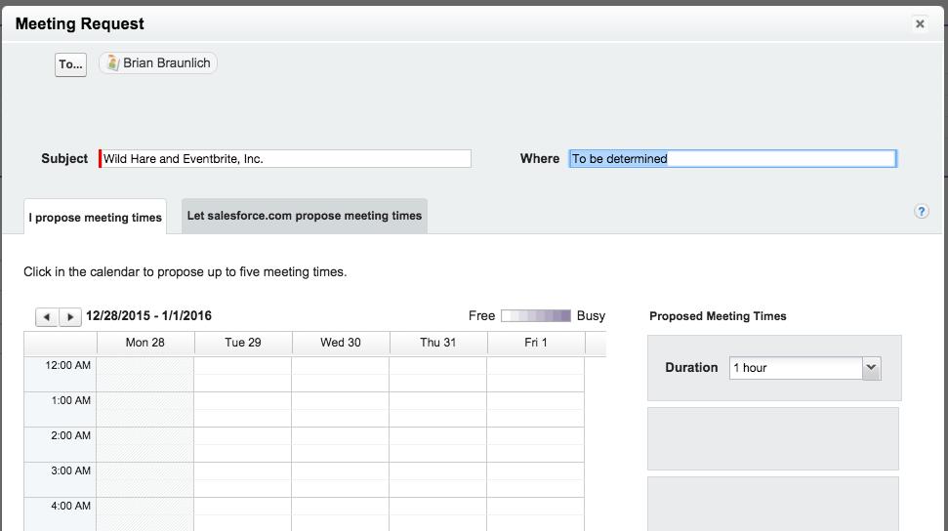Open the Duration dropdown
The image size is (948, 531).
(872, 368)
